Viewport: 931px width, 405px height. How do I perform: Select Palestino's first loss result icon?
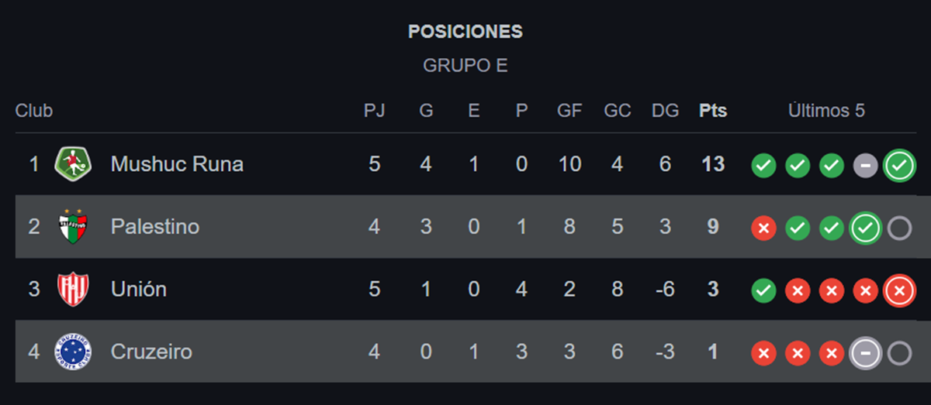pyautogui.click(x=763, y=228)
